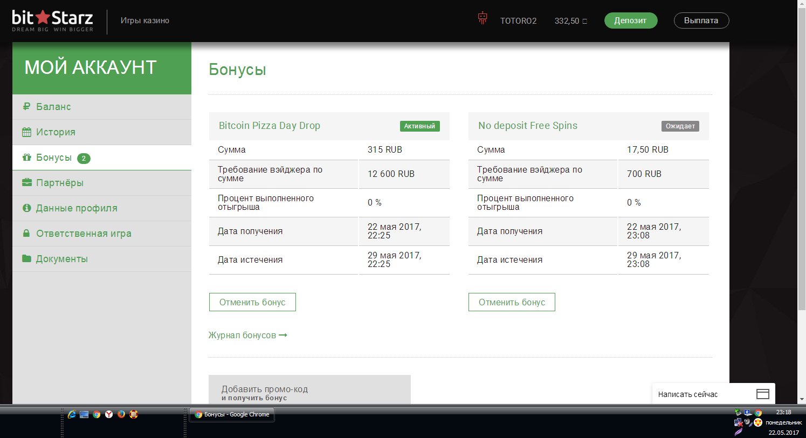Image resolution: width=806 pixels, height=438 pixels.
Task: Launch Yandex Browser from the taskbar
Action: click(109, 414)
